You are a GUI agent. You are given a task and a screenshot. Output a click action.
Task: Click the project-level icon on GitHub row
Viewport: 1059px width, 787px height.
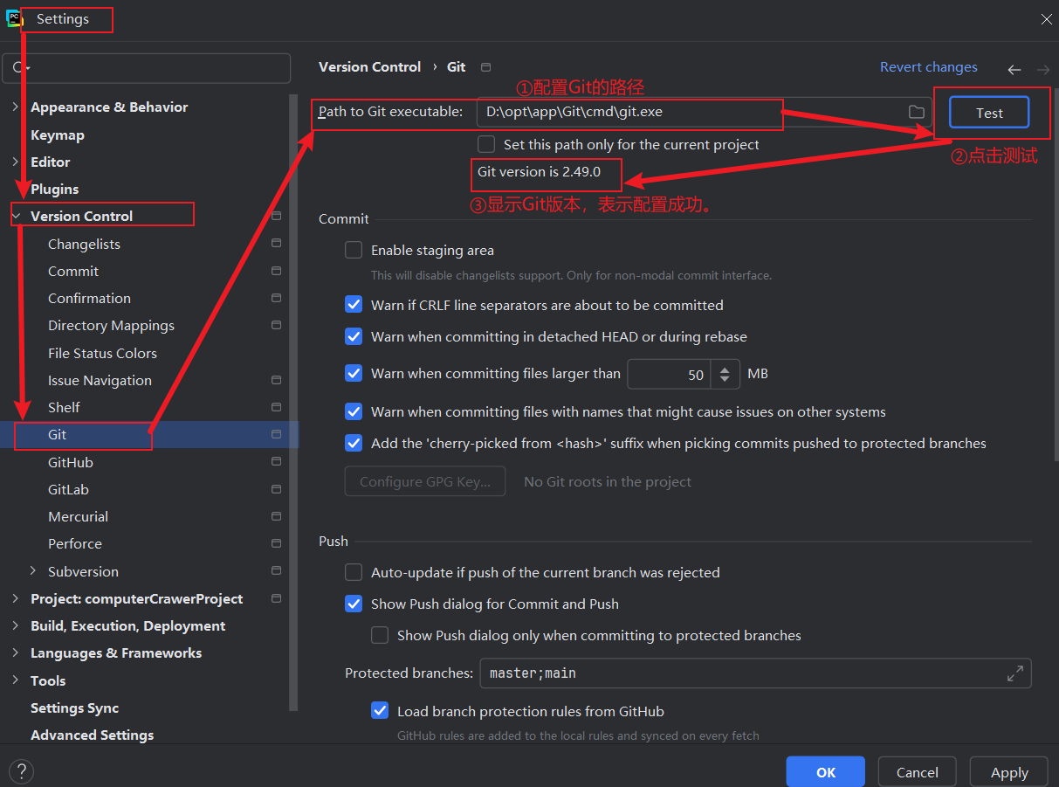click(277, 462)
